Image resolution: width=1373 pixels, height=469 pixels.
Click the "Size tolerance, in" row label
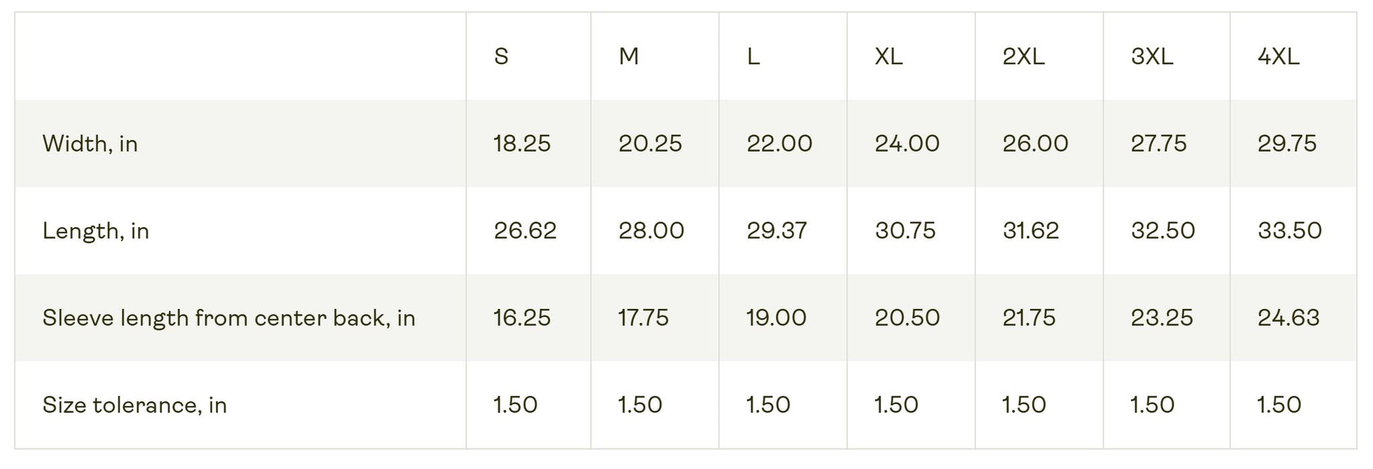click(x=135, y=405)
